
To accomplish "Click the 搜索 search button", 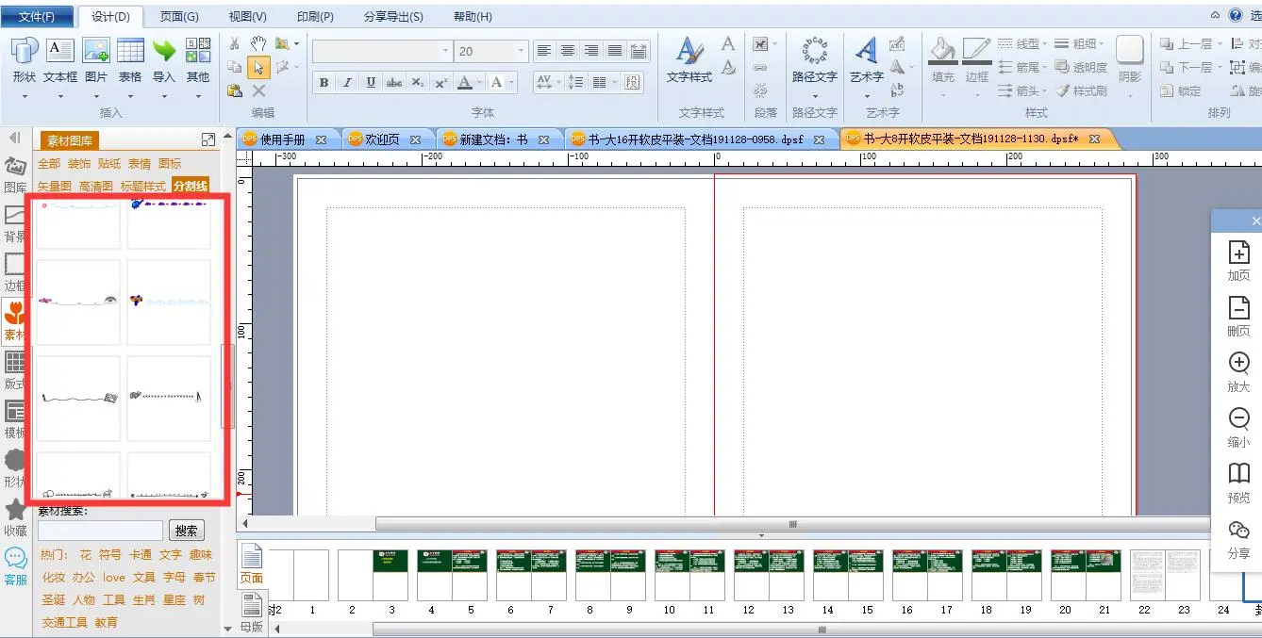I will click(187, 531).
